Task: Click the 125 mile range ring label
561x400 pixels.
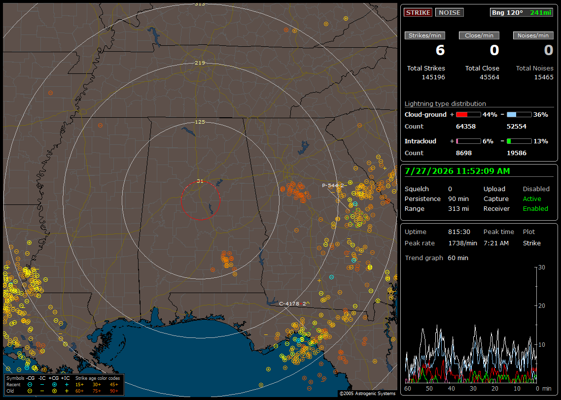Action: (x=200, y=122)
